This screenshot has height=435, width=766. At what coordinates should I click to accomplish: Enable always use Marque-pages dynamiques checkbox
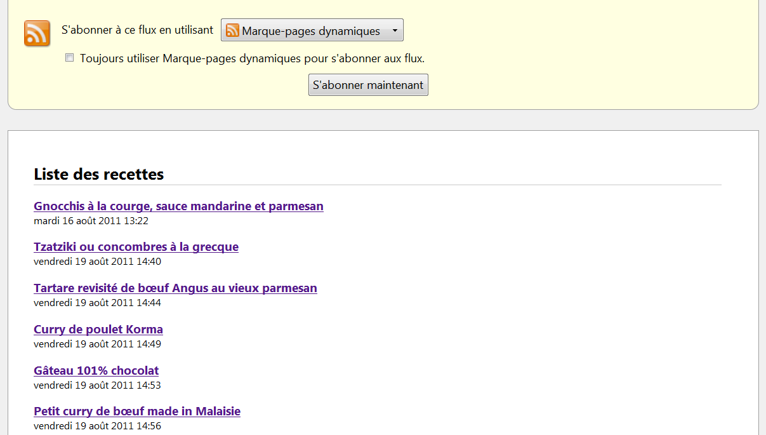(70, 58)
